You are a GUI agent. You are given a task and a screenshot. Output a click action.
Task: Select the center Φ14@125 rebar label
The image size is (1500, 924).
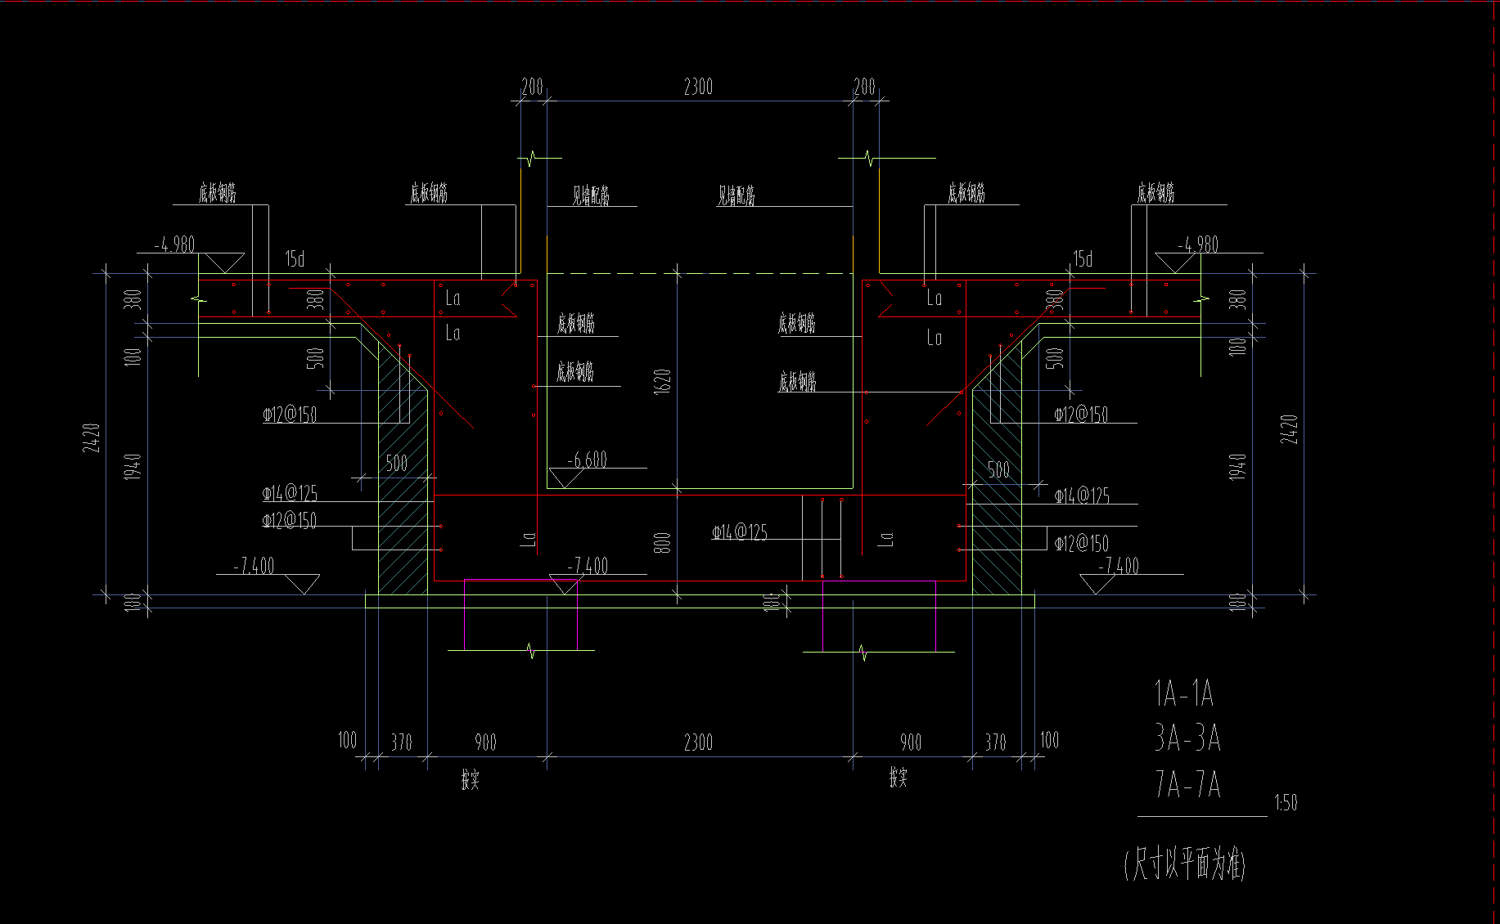tap(740, 533)
